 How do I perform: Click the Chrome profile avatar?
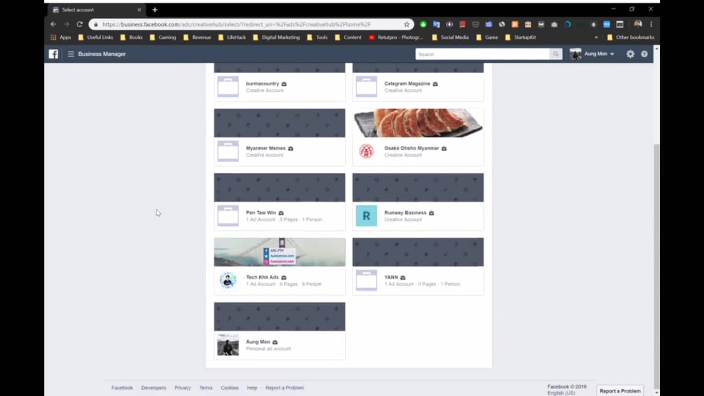(638, 24)
